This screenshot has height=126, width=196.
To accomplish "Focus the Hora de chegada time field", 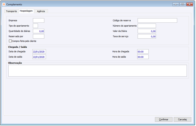I will coord(143,51).
